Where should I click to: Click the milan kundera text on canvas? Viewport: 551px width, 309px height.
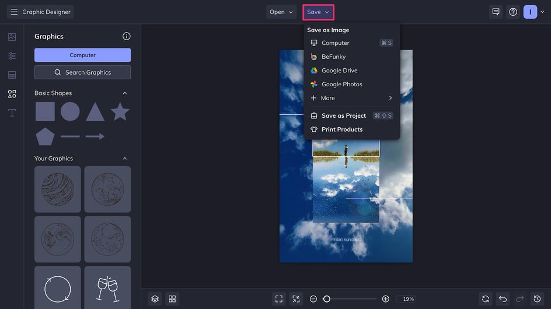click(x=346, y=240)
